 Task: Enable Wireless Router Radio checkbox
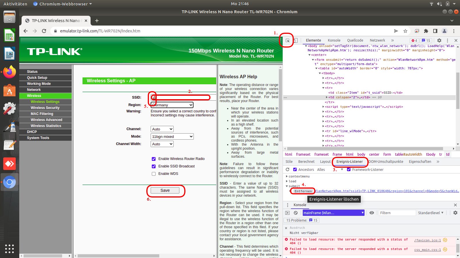tap(154, 159)
